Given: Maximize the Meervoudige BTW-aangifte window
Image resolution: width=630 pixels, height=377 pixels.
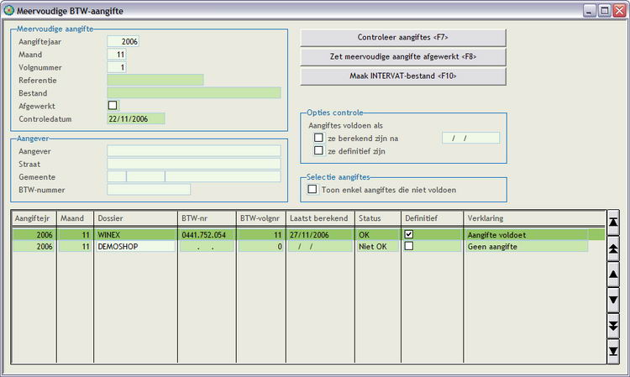Looking at the screenshot, I should click(604, 11).
